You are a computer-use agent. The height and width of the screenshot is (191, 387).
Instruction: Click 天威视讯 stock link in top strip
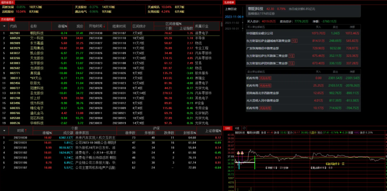[154, 7]
